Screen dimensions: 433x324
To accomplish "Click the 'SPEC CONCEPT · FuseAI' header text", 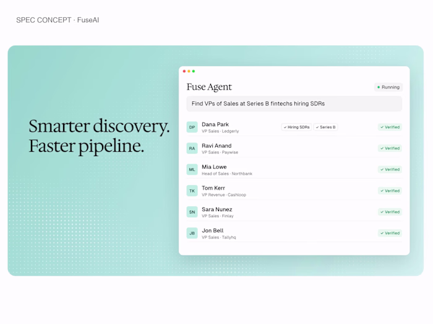I will [x=58, y=20].
